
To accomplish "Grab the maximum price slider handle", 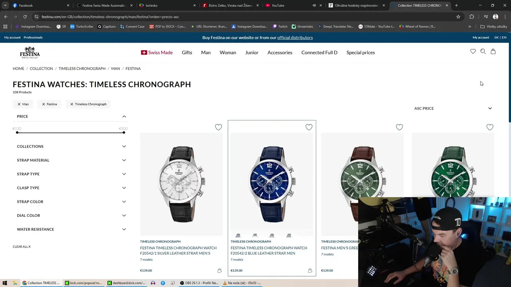I will tap(124, 132).
